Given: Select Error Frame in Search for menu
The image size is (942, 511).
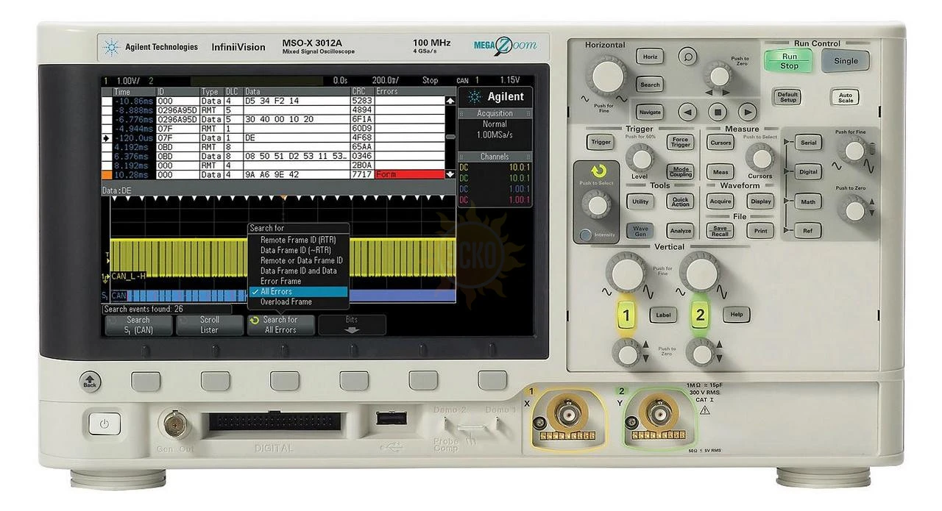Looking at the screenshot, I should coord(280,281).
